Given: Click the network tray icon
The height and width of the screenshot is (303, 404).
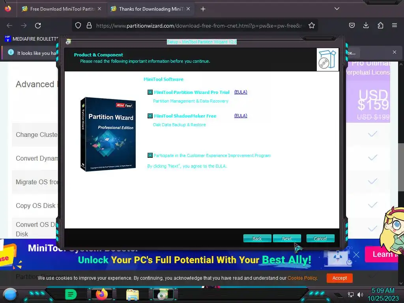Looking at the screenshot, I should 351,294.
